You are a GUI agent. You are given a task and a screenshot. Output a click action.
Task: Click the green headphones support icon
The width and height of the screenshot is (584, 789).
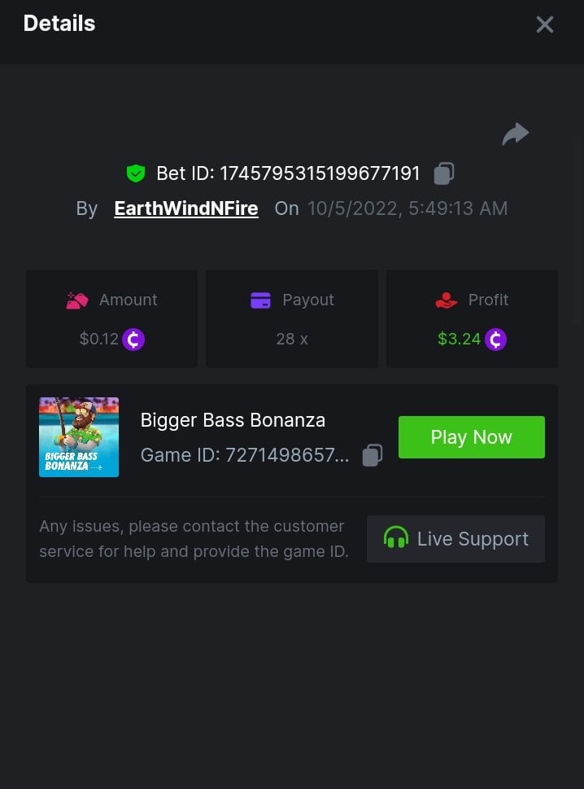[396, 538]
